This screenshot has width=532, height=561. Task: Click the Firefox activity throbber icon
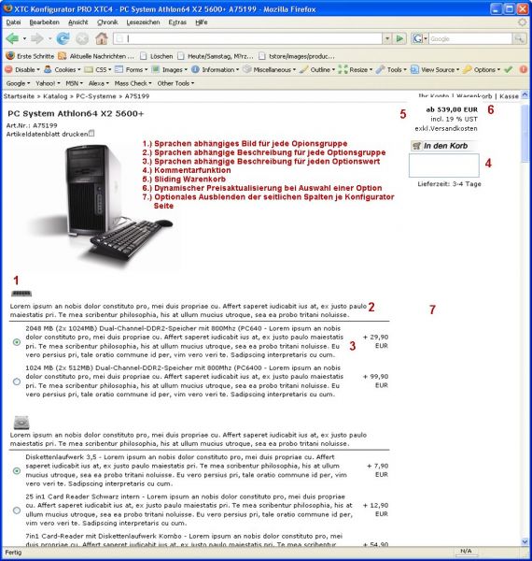[522, 22]
